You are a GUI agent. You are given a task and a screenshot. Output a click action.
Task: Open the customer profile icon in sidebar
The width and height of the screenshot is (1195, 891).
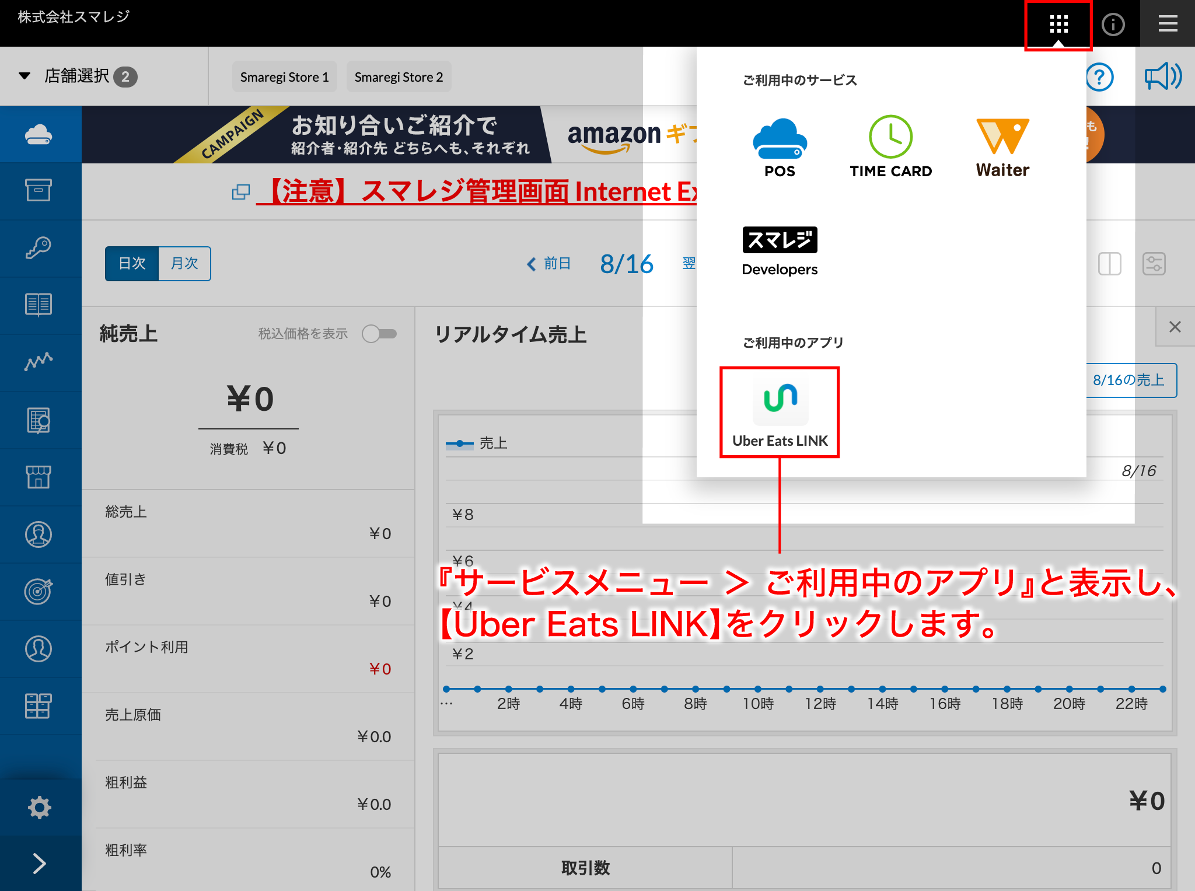pyautogui.click(x=39, y=534)
